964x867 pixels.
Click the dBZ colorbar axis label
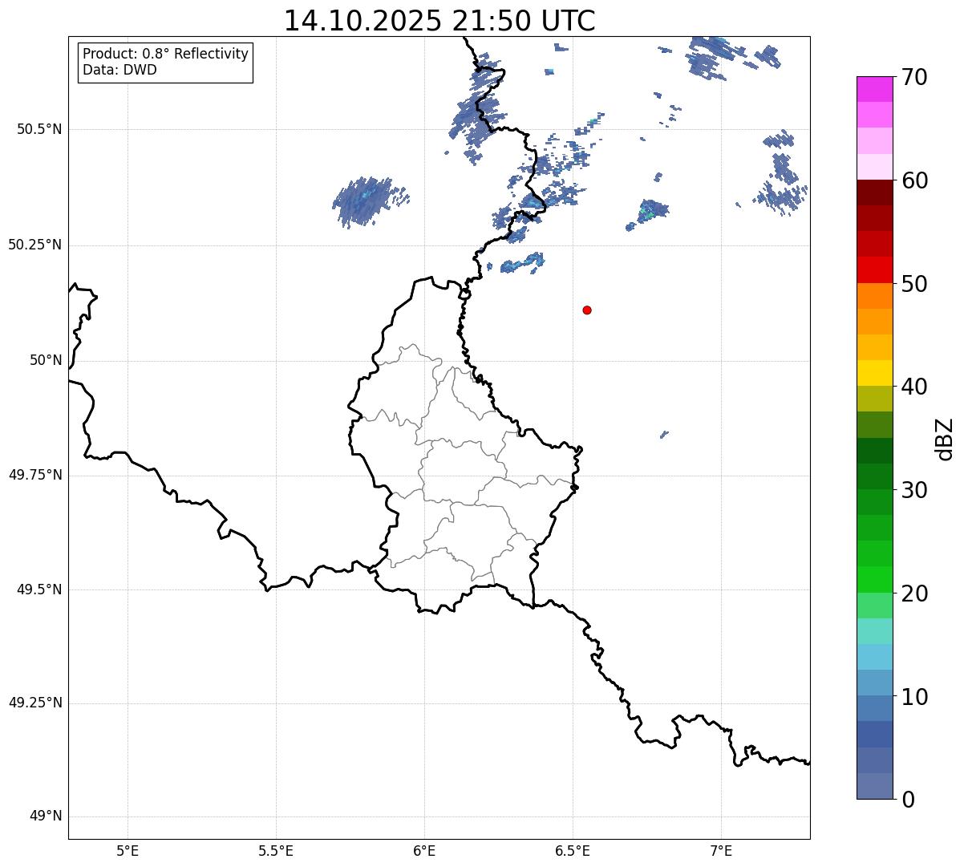(x=945, y=438)
